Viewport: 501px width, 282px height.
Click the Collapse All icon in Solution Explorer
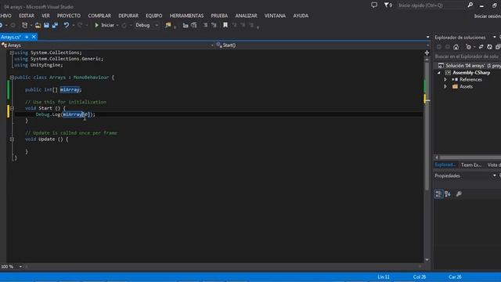tap(498, 47)
